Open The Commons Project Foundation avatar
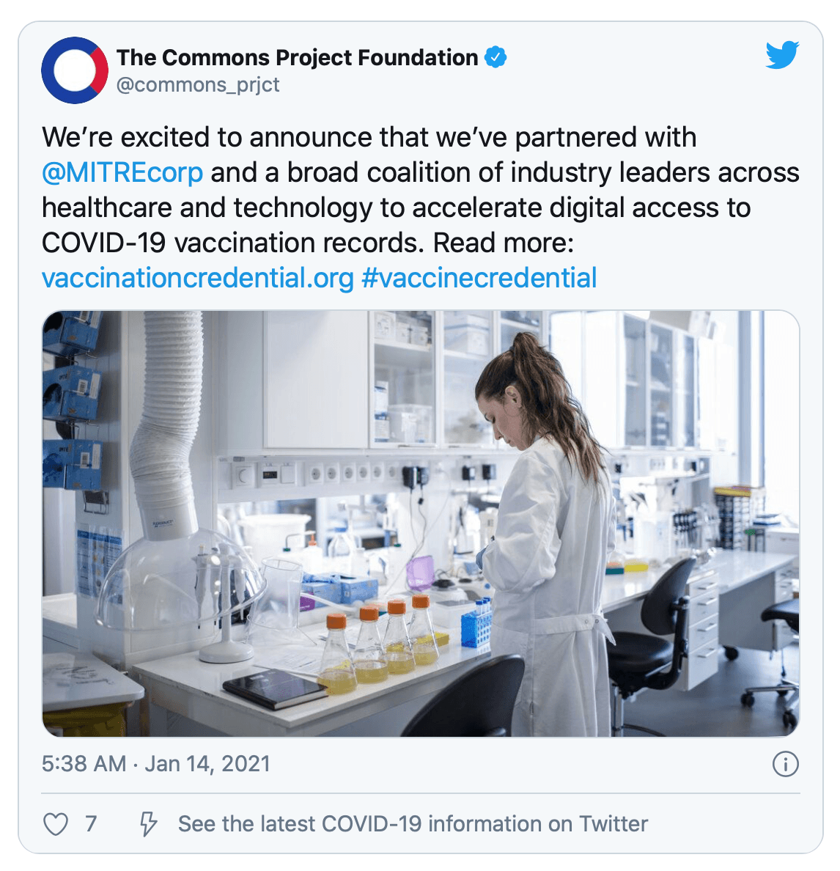 (75, 70)
